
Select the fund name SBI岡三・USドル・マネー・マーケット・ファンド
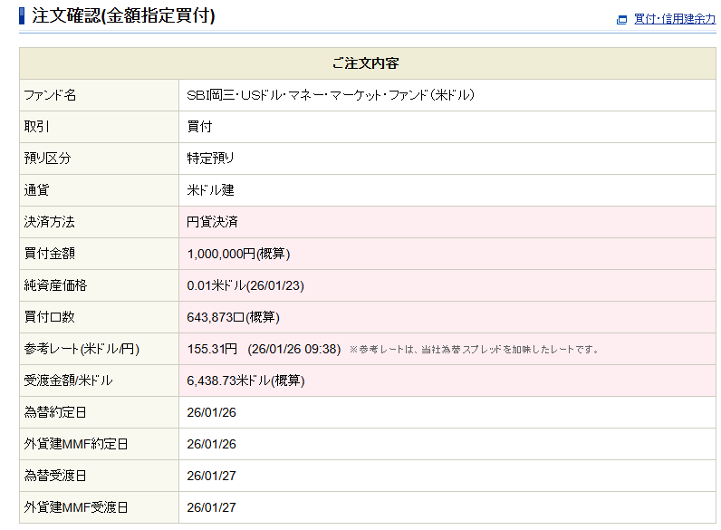pos(331,95)
